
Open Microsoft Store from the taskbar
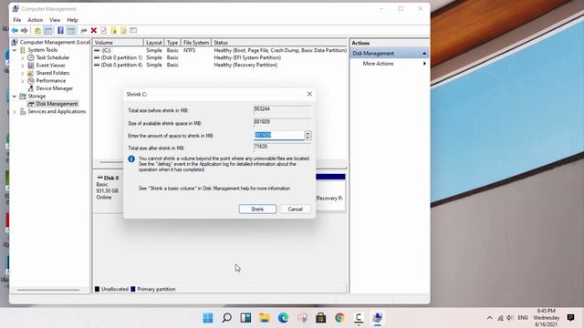(320, 318)
